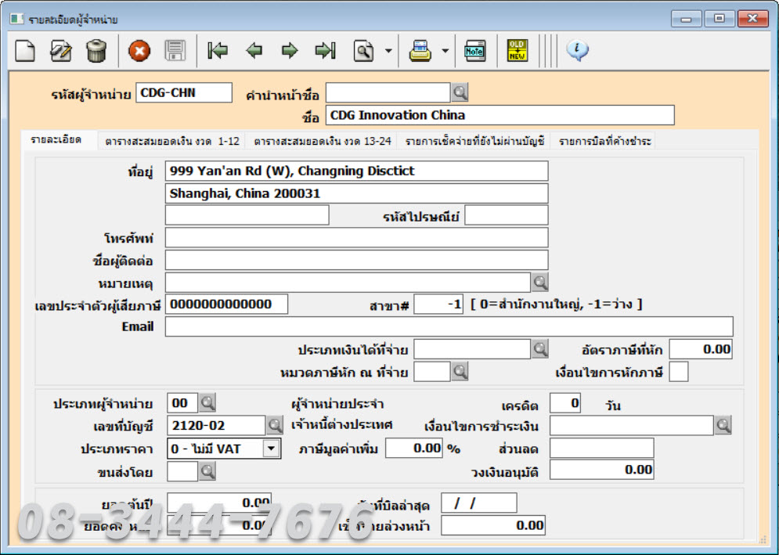Click lookup button beside คำนำหน้าชื่อ field
This screenshot has height=555, width=779.
[460, 93]
